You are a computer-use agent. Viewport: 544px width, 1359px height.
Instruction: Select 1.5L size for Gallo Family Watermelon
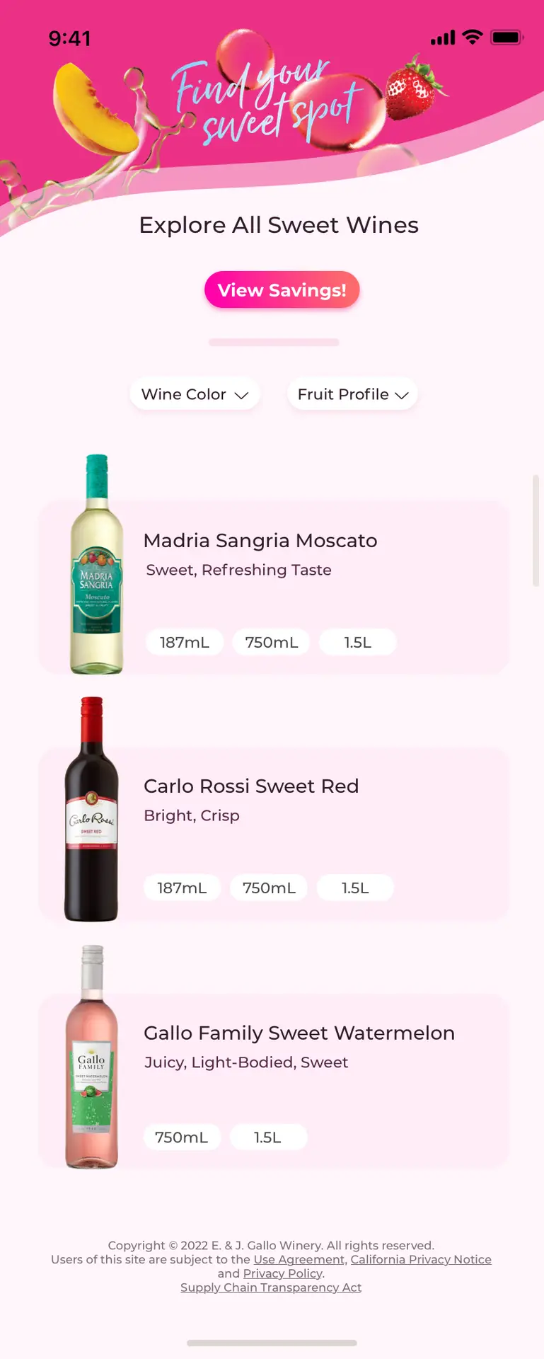pos(268,1137)
